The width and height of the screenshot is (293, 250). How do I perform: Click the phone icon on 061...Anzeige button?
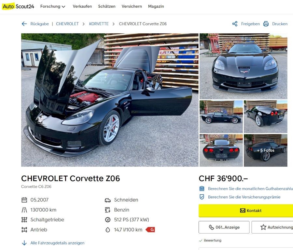pos(211,227)
